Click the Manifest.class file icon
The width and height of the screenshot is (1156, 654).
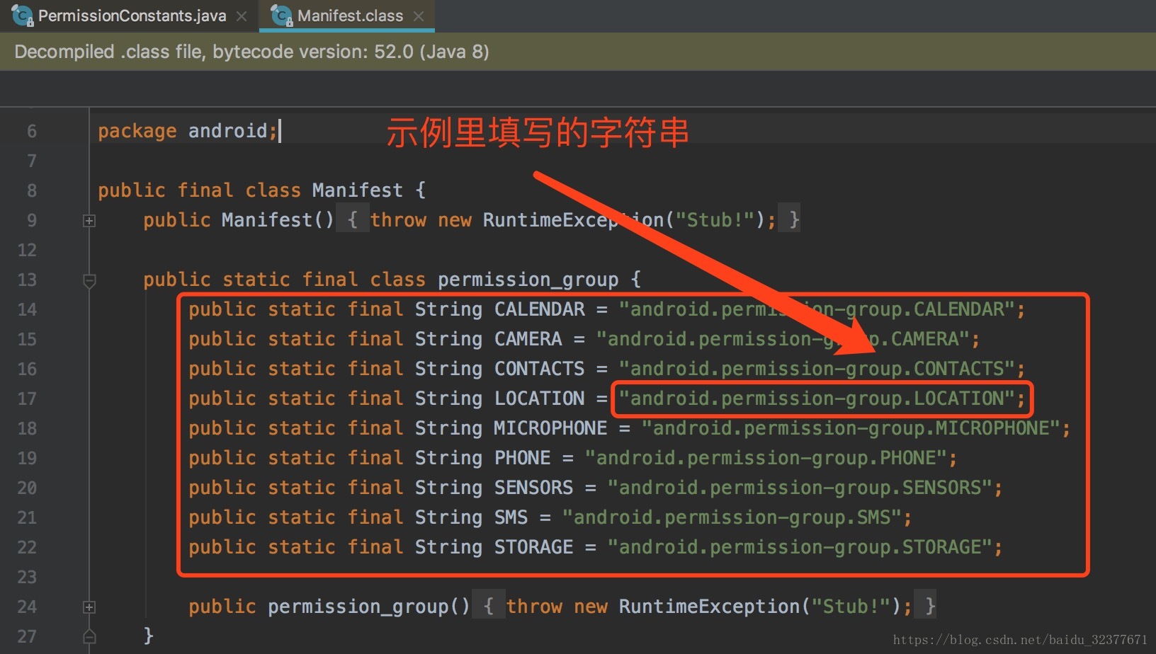pyautogui.click(x=282, y=16)
